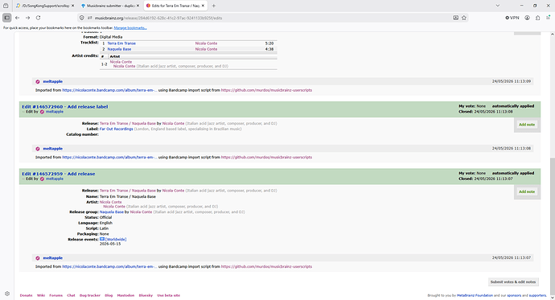Click meltapple avatar in 11:13:09 note

tap(38, 82)
